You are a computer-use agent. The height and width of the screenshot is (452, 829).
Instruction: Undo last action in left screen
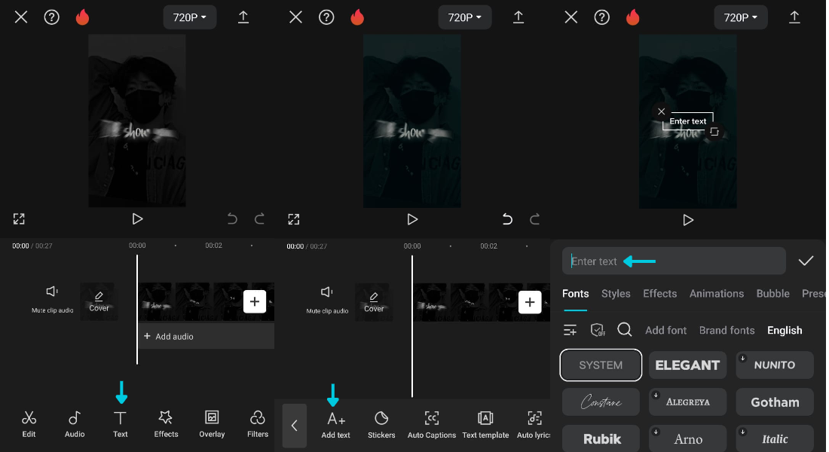[232, 219]
